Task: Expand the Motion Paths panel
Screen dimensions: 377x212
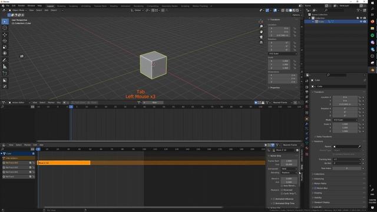Action: 320,183
